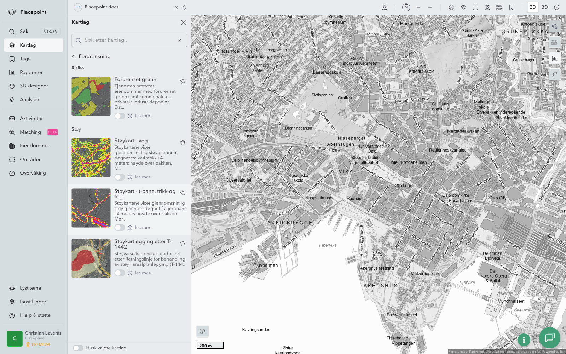Open the measure distance ruler tool

coord(554,42)
